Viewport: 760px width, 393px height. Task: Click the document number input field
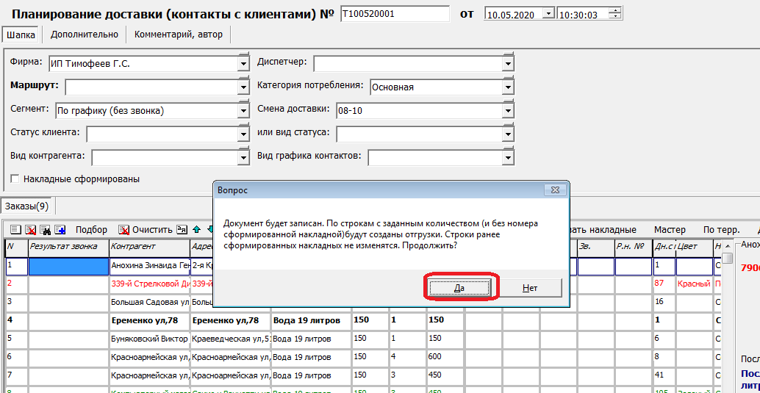click(395, 14)
